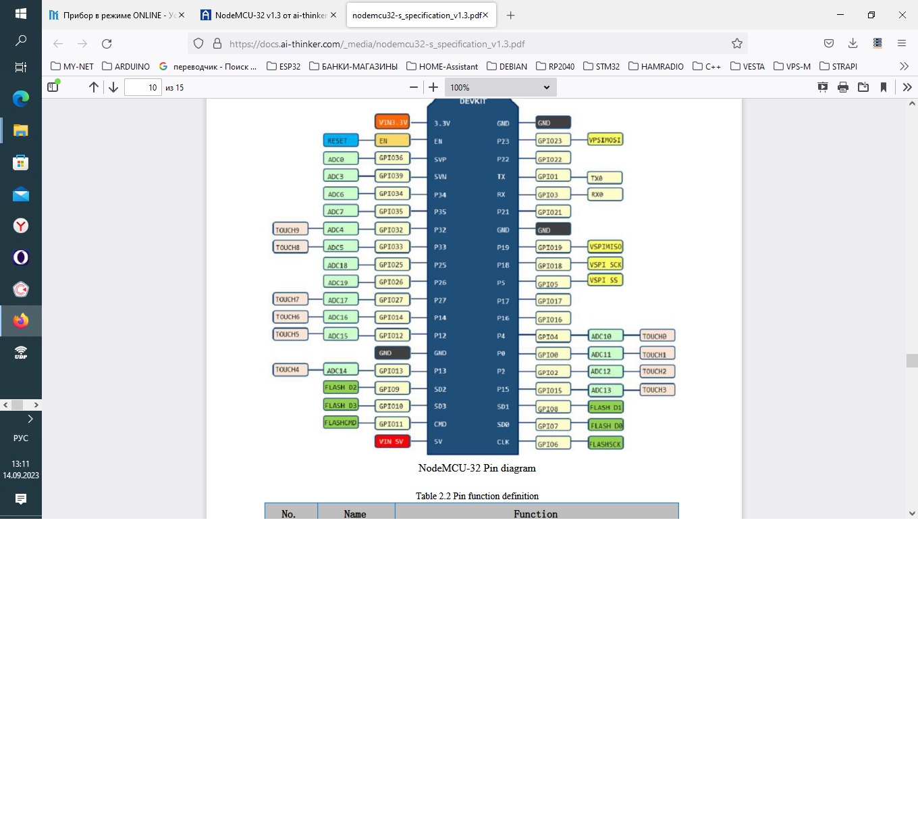Go back to previous page
Viewport: 918px width, 837px height.
click(x=58, y=43)
